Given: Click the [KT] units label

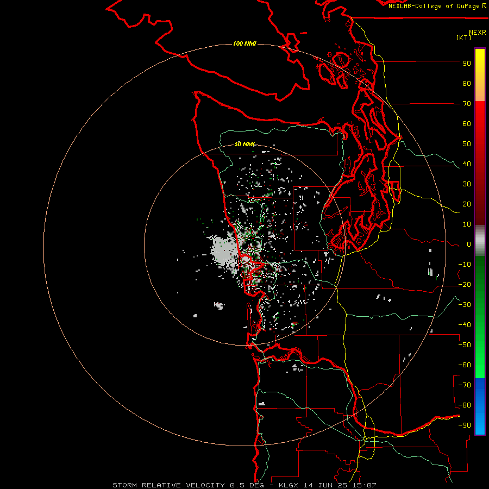Looking at the screenshot, I should (463, 37).
